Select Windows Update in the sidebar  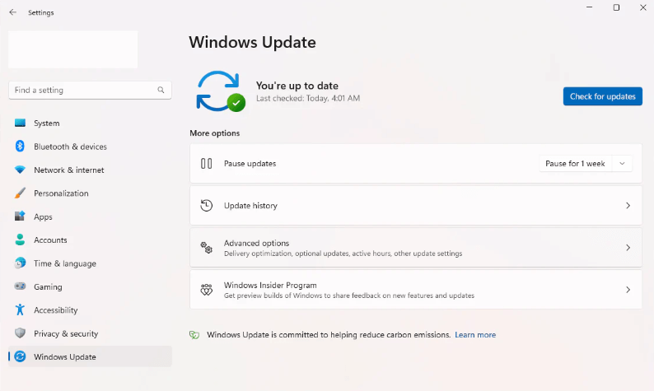tap(90, 356)
